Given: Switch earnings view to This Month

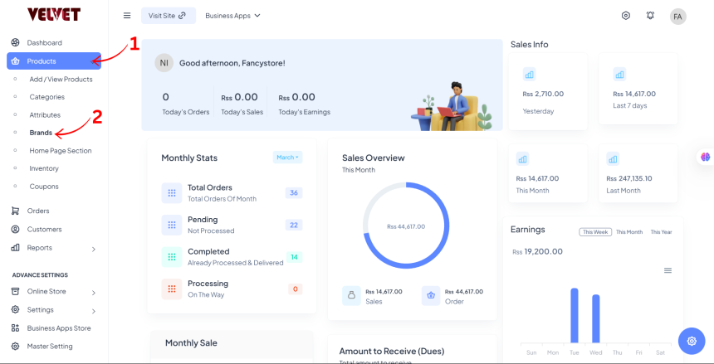Looking at the screenshot, I should point(628,232).
